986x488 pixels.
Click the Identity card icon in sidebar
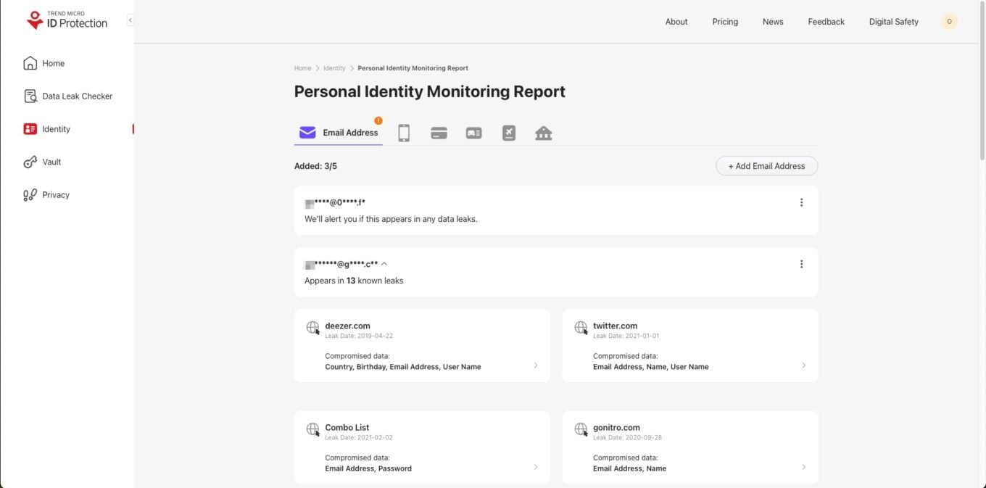click(30, 129)
